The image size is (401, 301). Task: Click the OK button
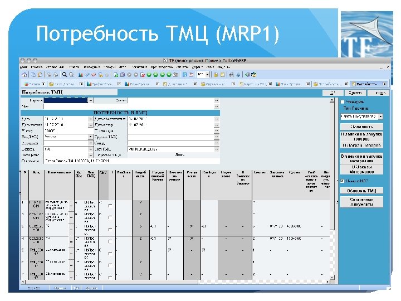(332, 93)
